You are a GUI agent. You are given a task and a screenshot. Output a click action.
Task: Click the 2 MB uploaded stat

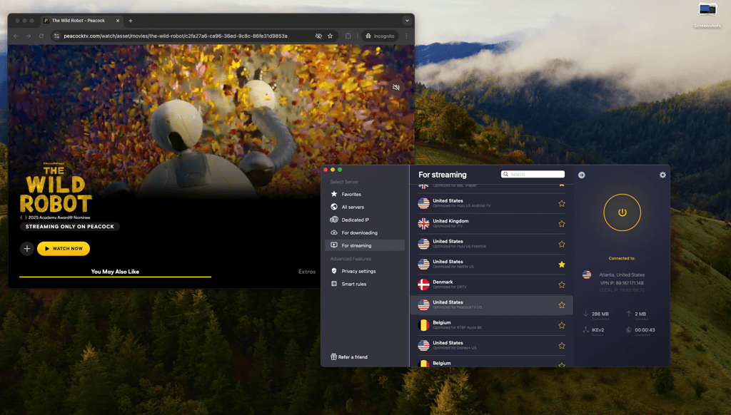click(636, 315)
